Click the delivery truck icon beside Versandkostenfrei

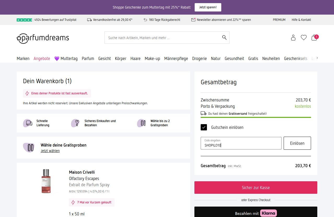point(90,20)
